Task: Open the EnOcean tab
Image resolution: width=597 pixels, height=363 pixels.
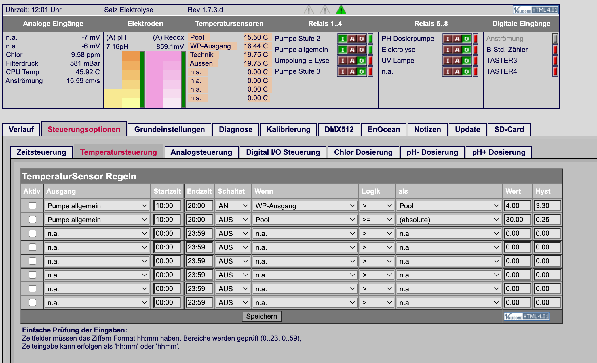Action: [384, 129]
